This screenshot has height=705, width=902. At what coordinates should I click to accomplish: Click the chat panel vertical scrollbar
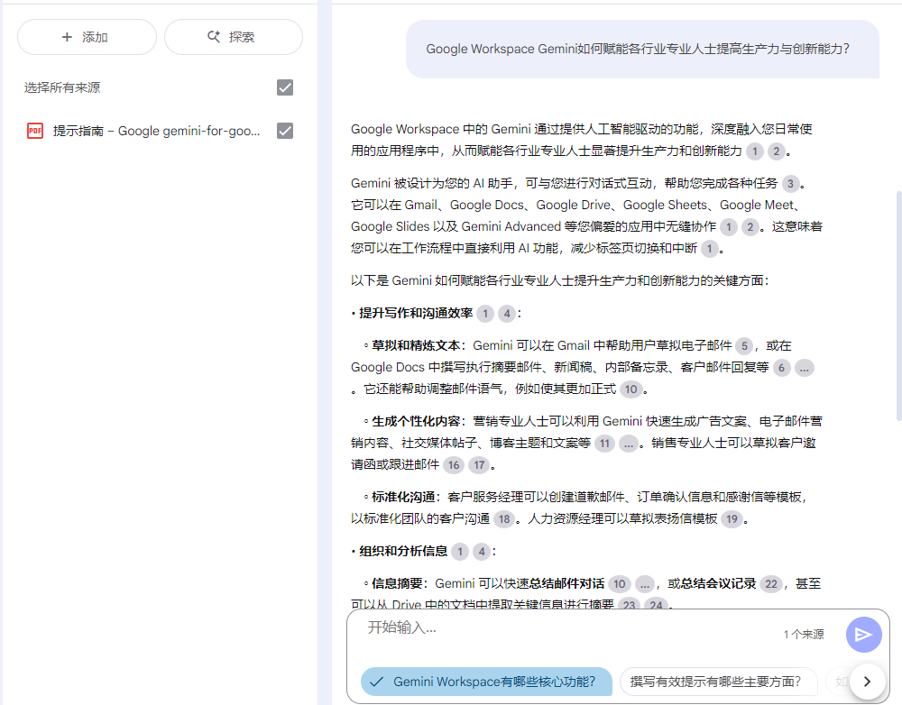(898, 307)
